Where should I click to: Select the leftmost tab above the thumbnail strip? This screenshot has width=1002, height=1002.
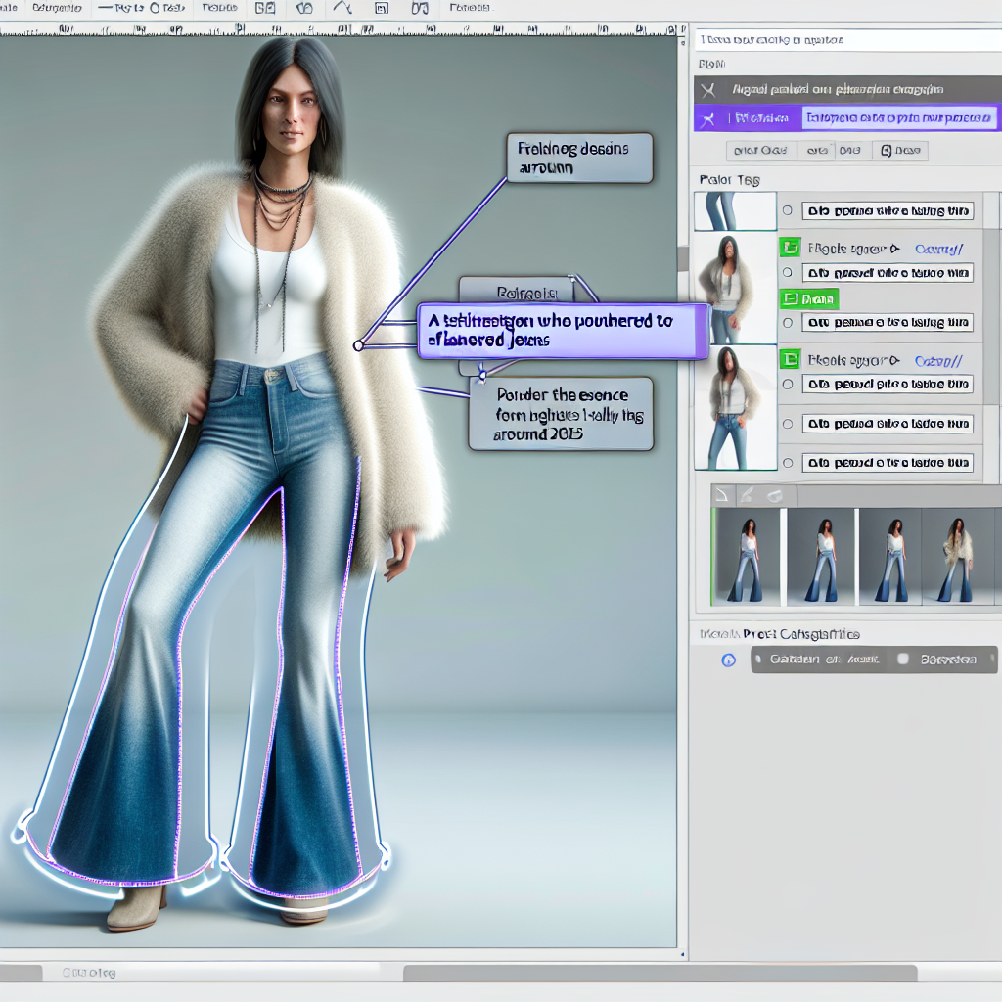pos(721,495)
